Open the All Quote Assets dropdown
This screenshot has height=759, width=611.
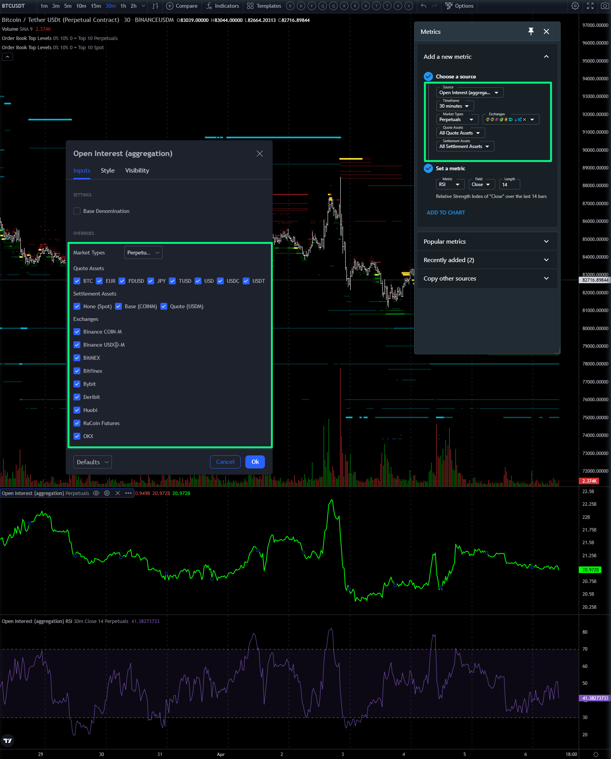pyautogui.click(x=461, y=133)
